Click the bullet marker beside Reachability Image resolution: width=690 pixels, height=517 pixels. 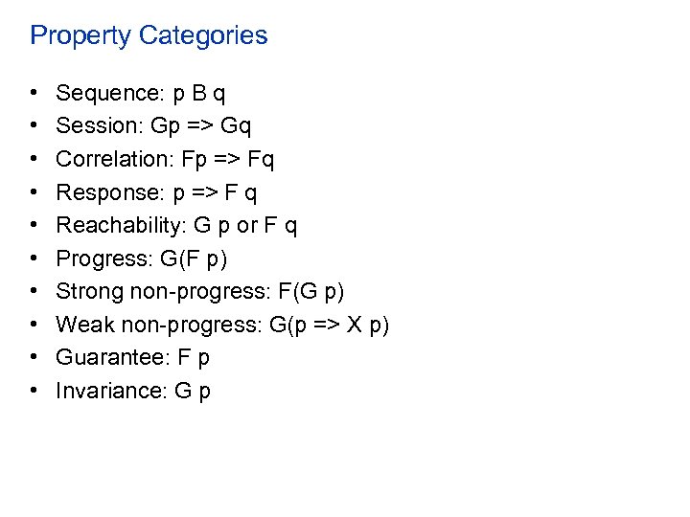[x=34, y=226]
